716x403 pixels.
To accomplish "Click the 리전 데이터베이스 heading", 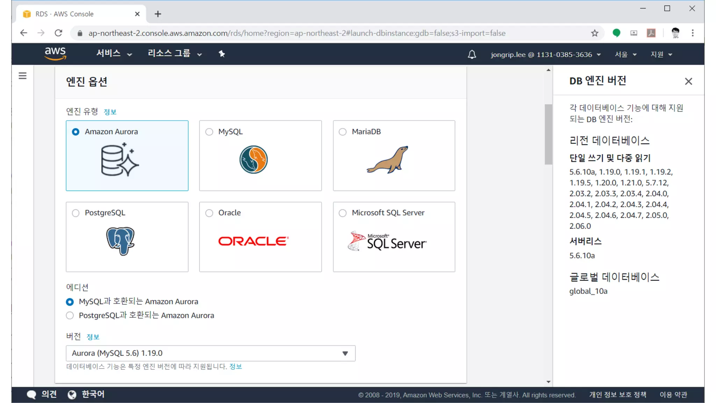I will pyautogui.click(x=609, y=141).
